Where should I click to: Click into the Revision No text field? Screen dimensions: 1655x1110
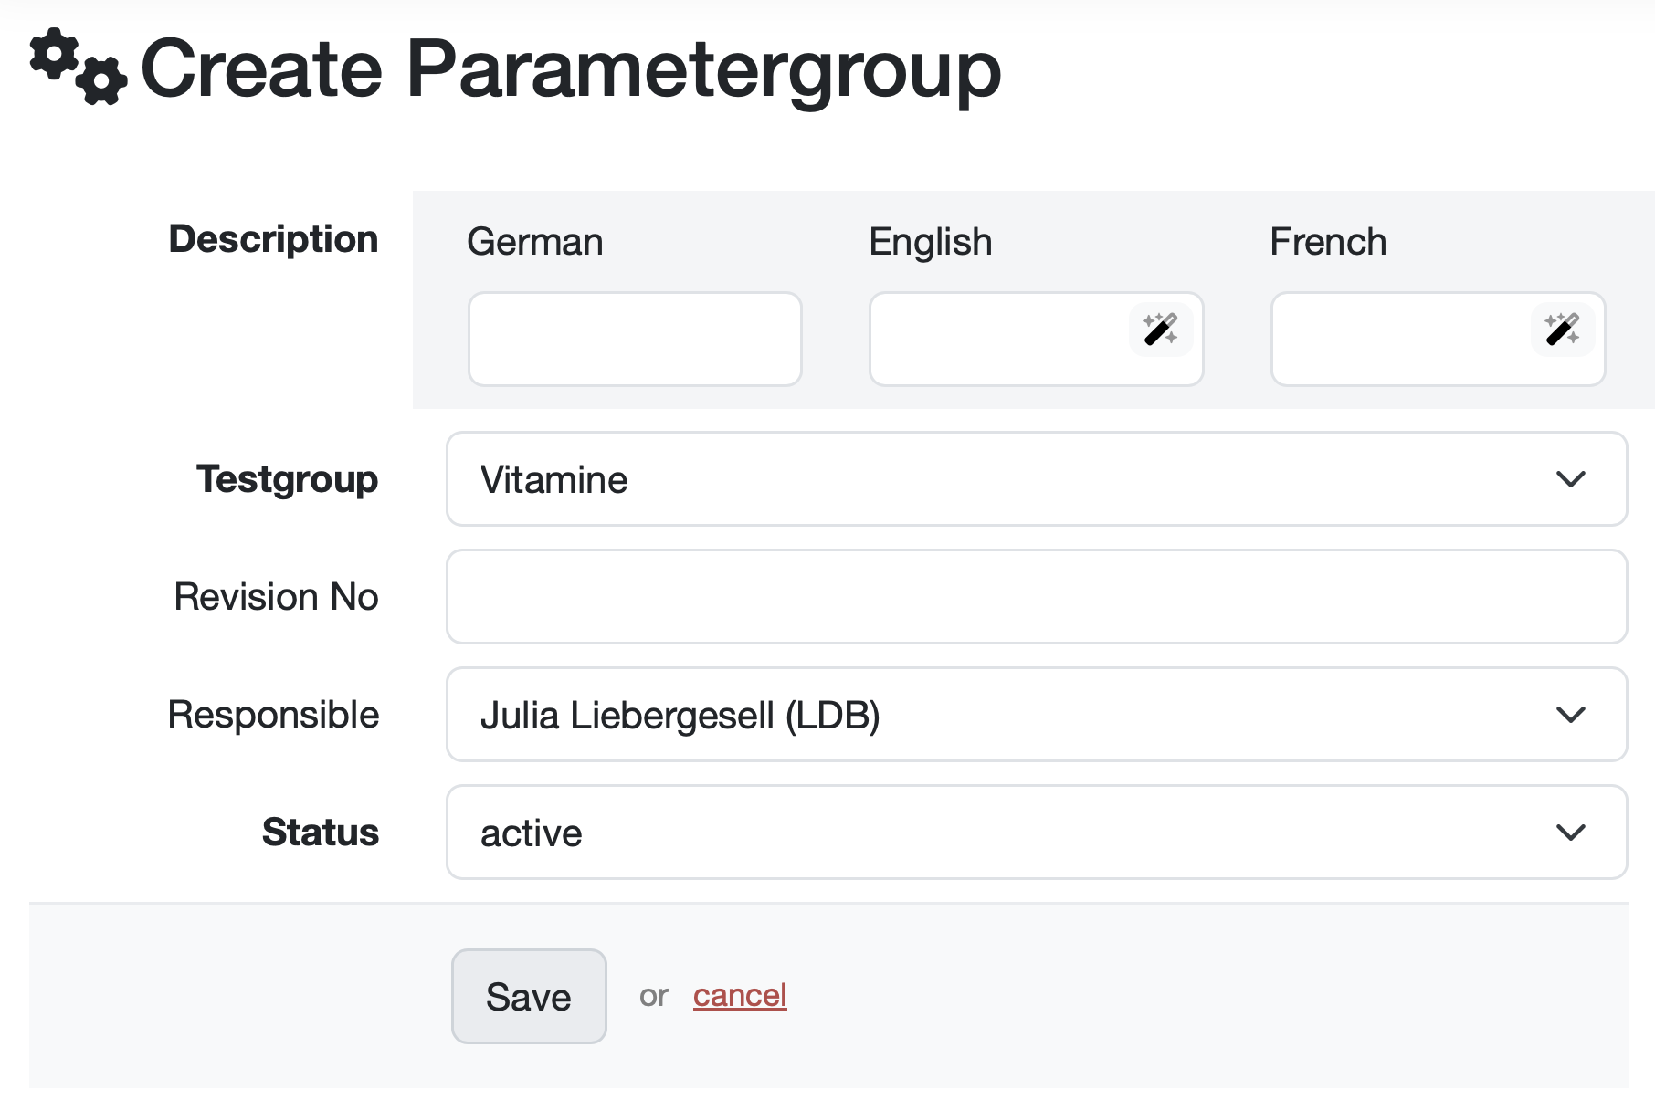[1037, 597]
